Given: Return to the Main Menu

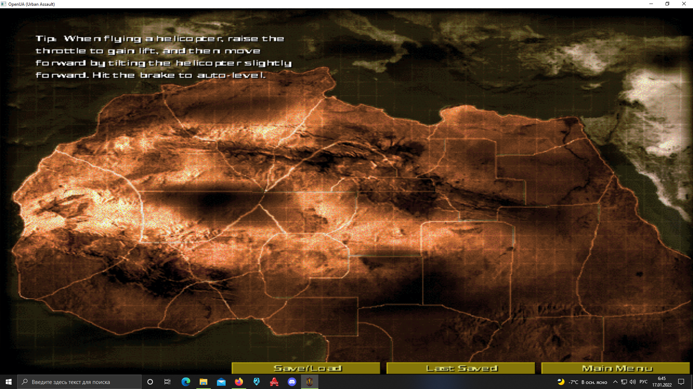Looking at the screenshot, I should point(615,368).
